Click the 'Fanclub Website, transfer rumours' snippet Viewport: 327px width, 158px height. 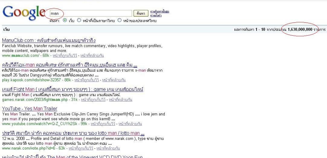pyautogui.click(x=82, y=48)
